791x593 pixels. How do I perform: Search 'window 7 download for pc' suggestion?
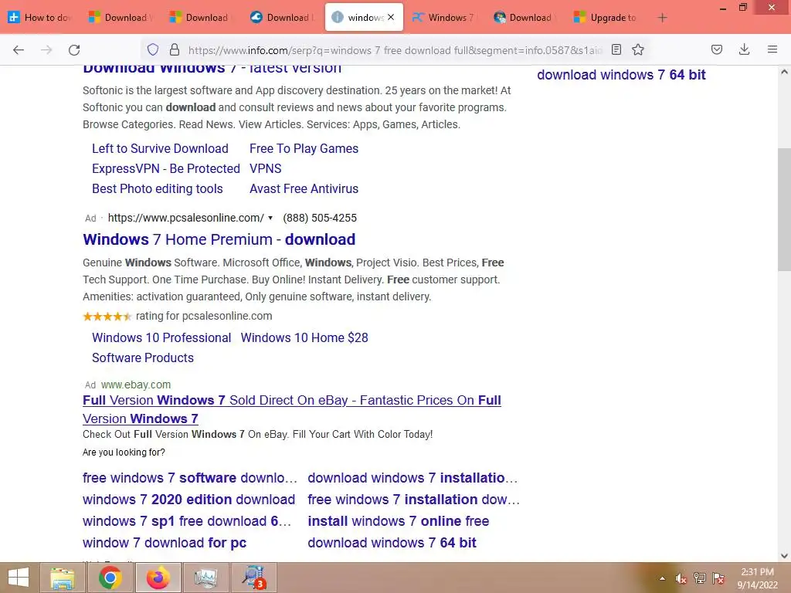click(165, 543)
